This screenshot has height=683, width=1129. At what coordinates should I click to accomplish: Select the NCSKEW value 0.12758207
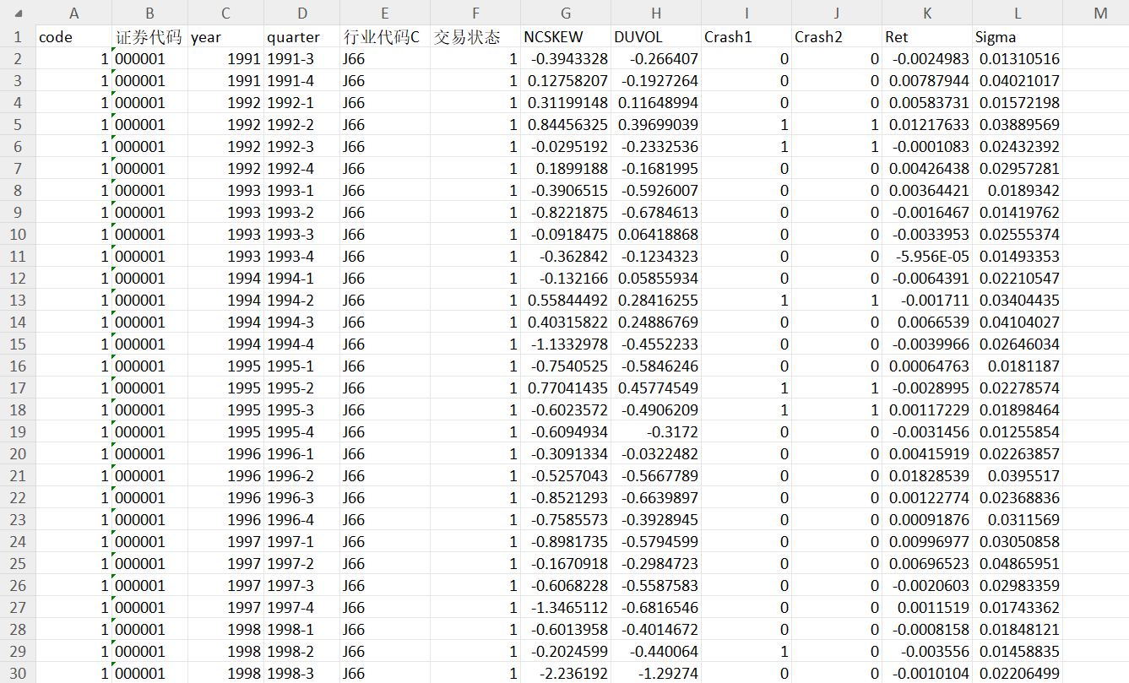coord(566,81)
